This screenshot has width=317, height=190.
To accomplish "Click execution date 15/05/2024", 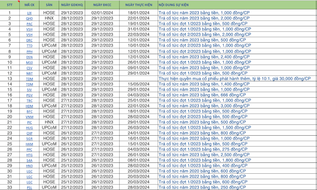I will coord(138,84).
